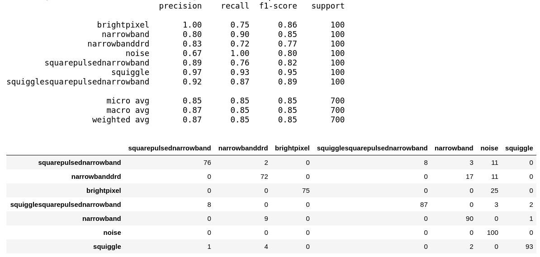Click the squarepulsednarrowband column header in the table

click(x=170, y=148)
